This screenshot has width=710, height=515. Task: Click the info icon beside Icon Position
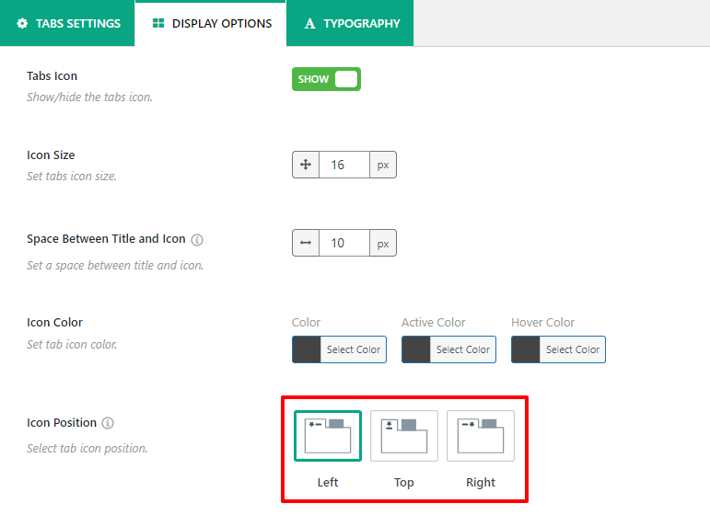108,424
